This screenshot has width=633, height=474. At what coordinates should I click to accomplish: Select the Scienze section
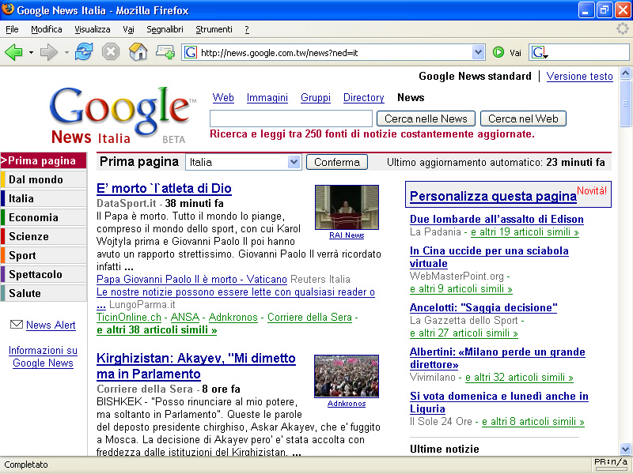pos(44,236)
